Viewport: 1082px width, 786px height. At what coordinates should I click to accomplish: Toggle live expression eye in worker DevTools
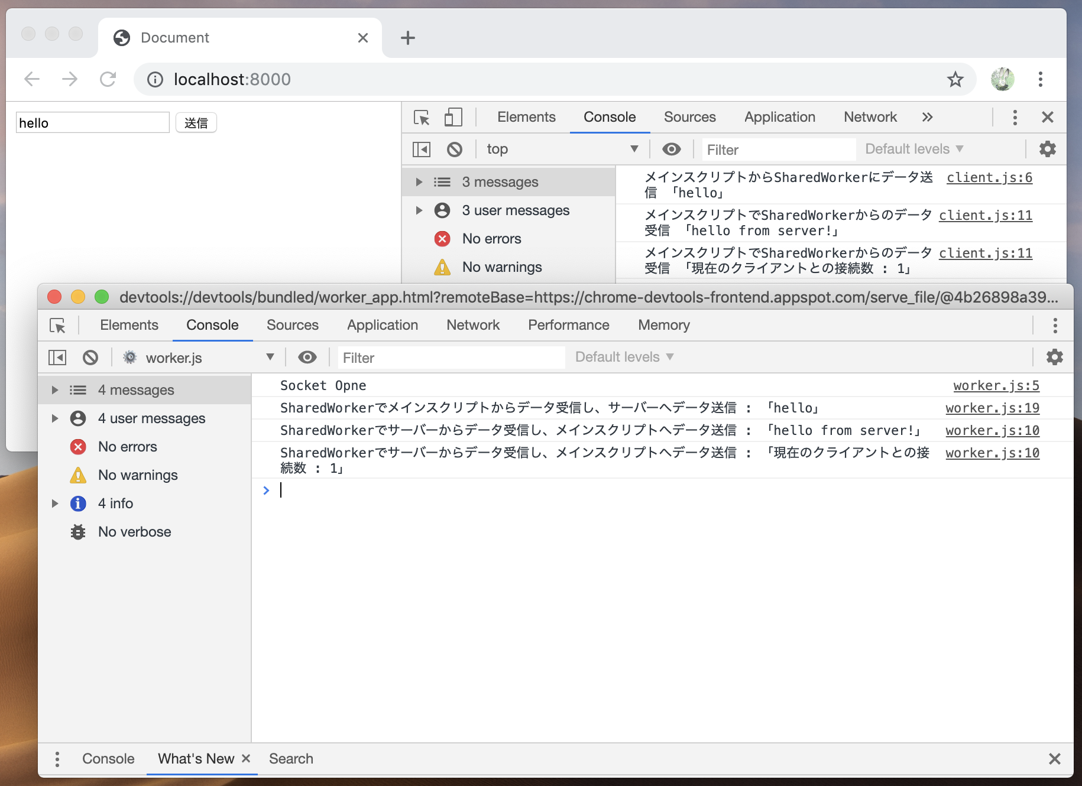(x=307, y=357)
